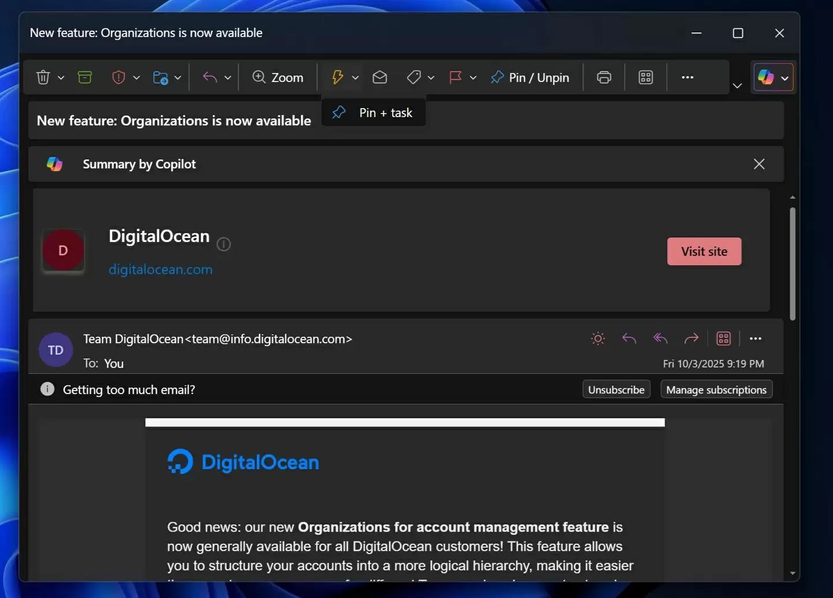Select the Pin + task quick step
The height and width of the screenshot is (598, 833).
[x=374, y=113]
